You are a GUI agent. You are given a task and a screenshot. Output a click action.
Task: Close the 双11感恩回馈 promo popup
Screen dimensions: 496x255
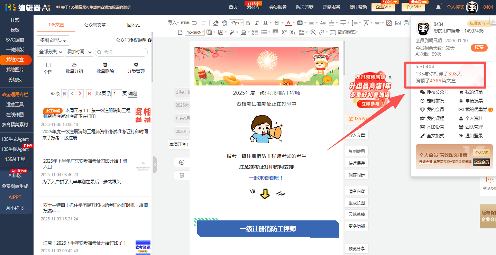click(x=390, y=78)
